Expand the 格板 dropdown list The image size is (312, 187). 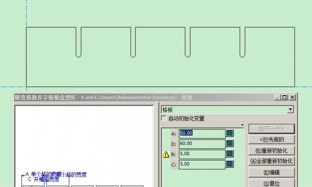(x=290, y=110)
